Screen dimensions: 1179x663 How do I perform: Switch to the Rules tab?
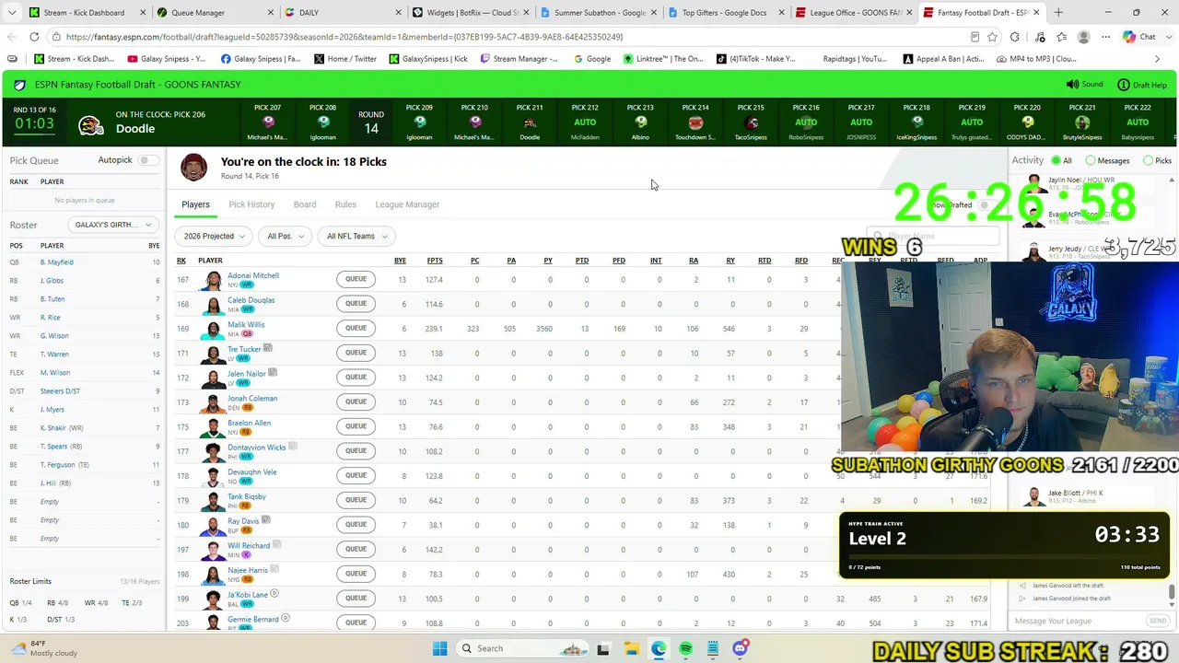pos(345,204)
